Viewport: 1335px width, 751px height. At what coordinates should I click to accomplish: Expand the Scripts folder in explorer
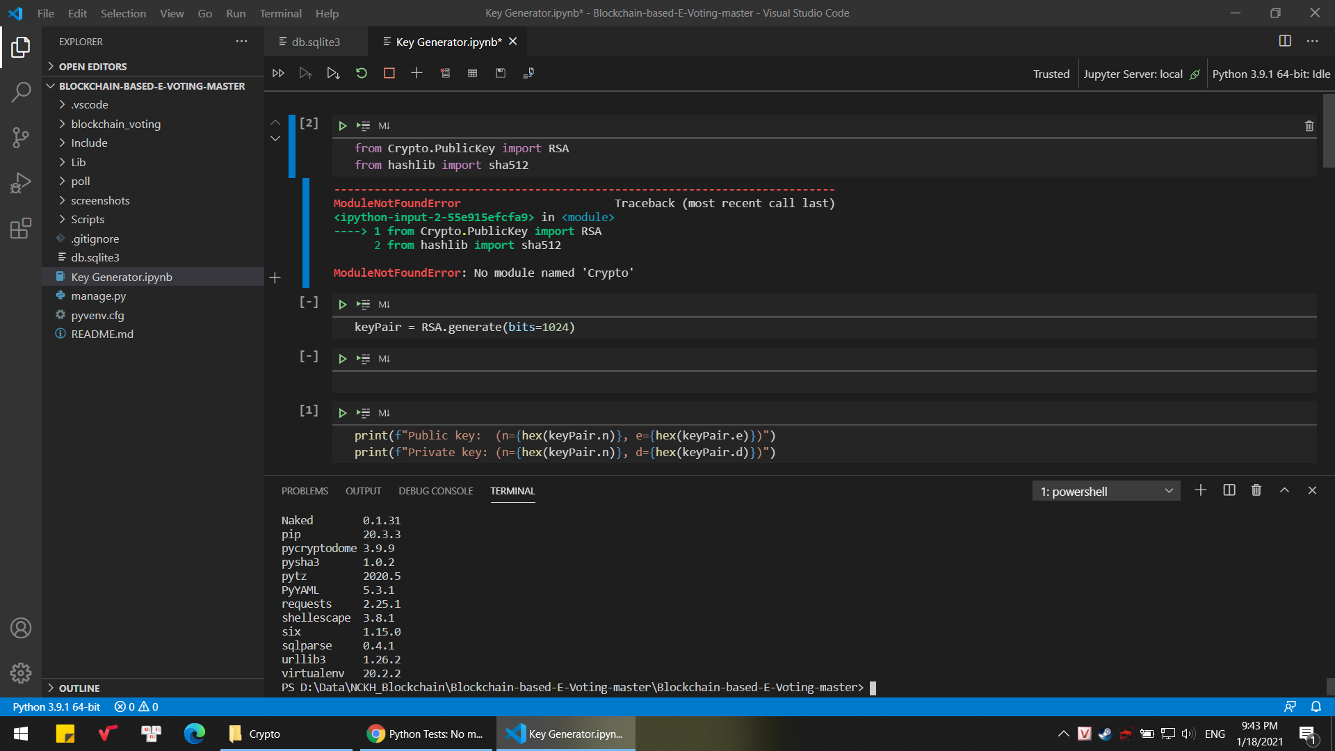point(88,219)
